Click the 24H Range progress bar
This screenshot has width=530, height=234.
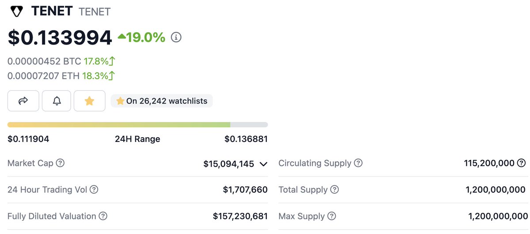[x=137, y=125]
